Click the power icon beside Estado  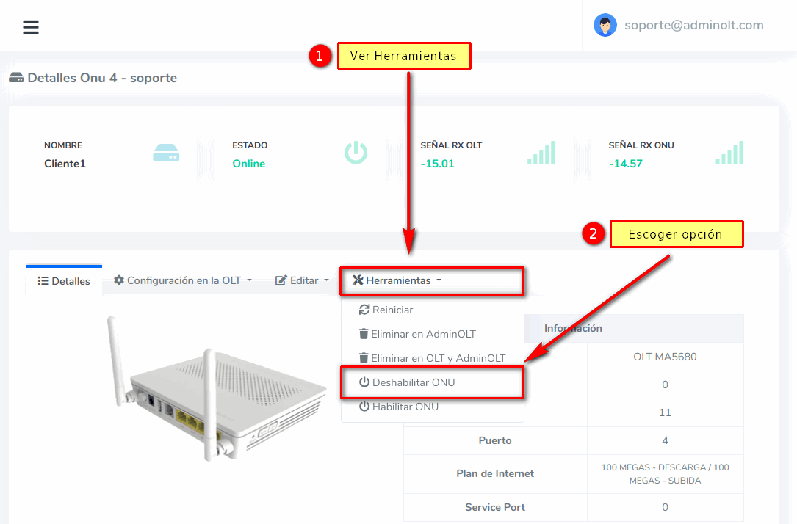tap(356, 153)
